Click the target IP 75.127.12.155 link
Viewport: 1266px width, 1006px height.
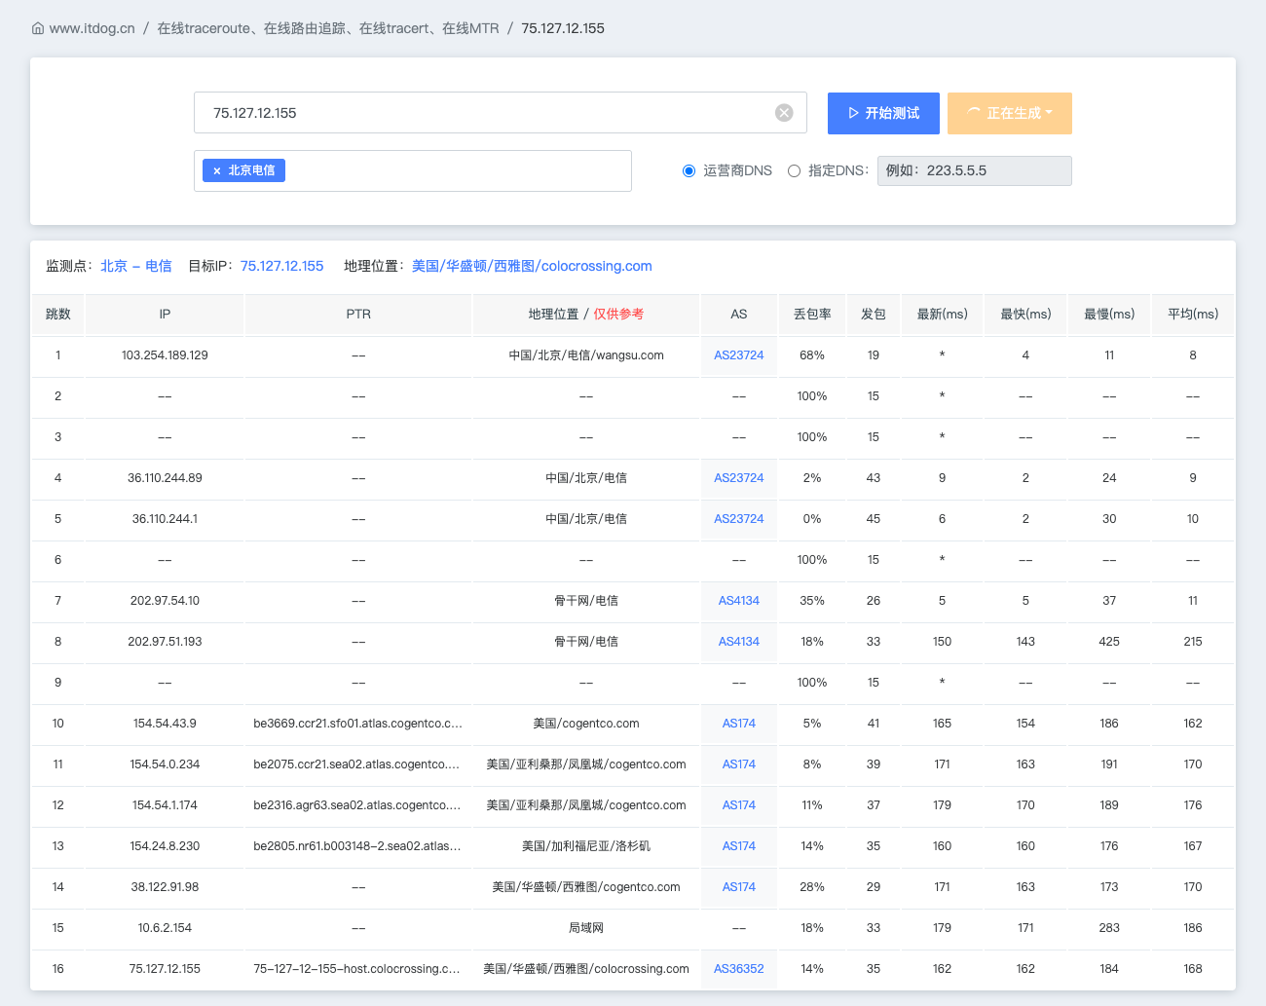281,266
